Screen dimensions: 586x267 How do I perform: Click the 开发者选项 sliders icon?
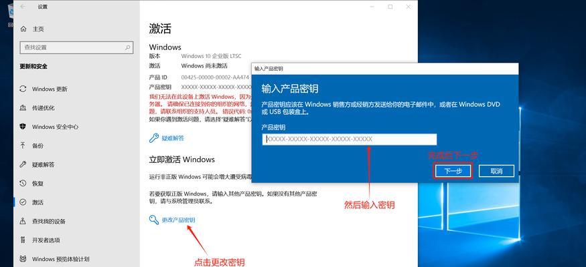coord(23,240)
